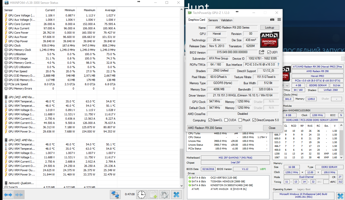This screenshot has width=345, height=200.
Task: Click the Hawaii PRO field in summary window
Action: 317,76
